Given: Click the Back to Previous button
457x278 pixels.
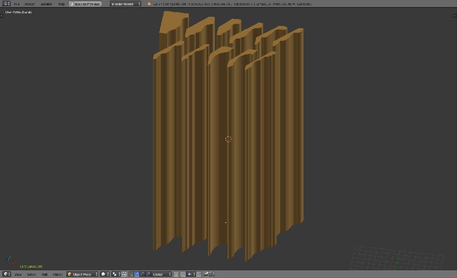Looking at the screenshot, I should [85, 4].
